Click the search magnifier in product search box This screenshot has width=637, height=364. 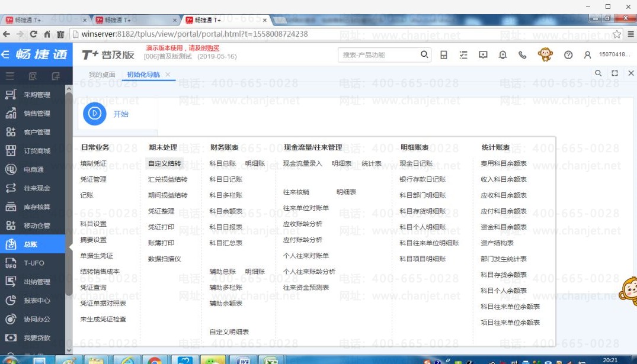click(424, 54)
